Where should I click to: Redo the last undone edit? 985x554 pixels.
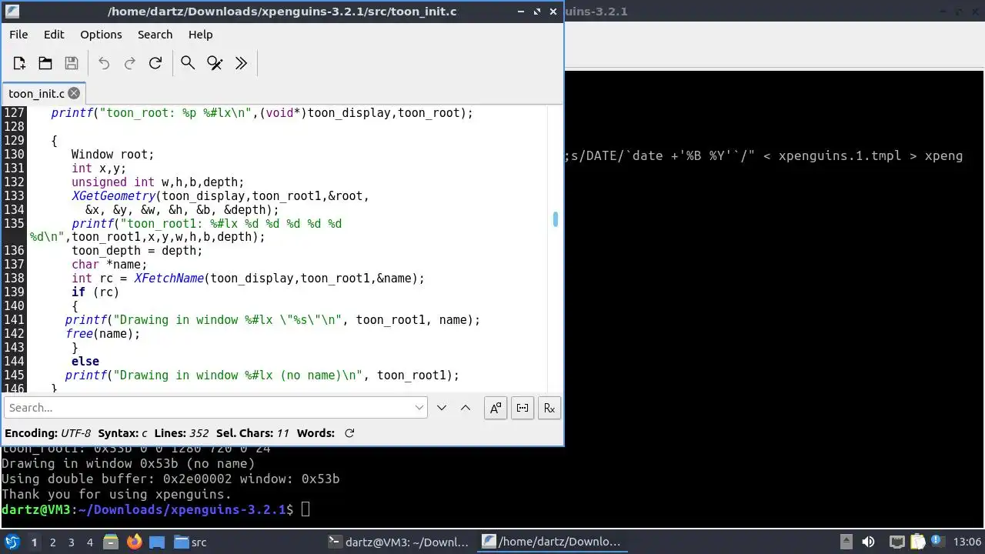[130, 63]
